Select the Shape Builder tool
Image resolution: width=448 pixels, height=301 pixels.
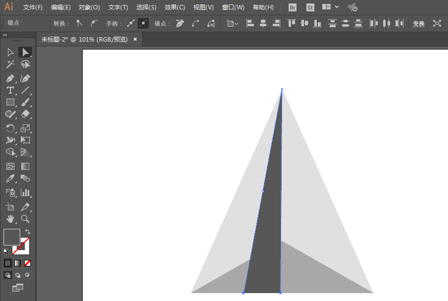click(10, 152)
